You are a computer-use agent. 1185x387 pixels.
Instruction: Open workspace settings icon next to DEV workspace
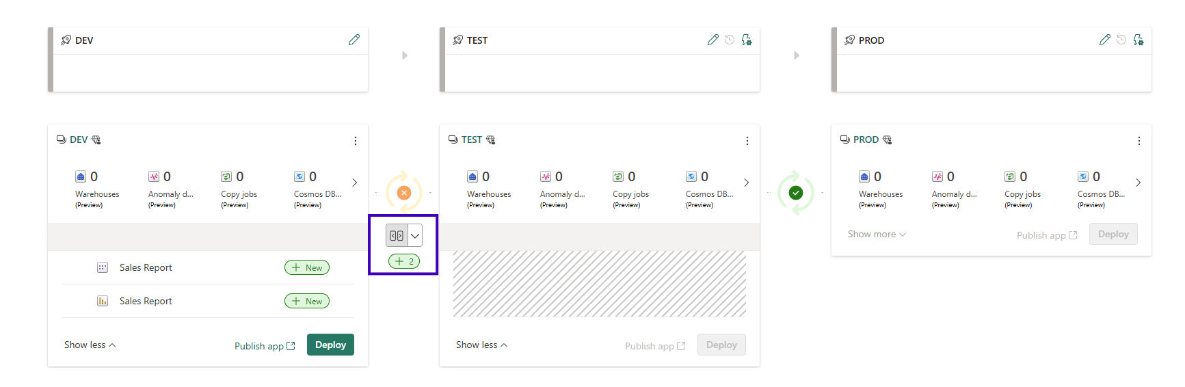(96, 139)
